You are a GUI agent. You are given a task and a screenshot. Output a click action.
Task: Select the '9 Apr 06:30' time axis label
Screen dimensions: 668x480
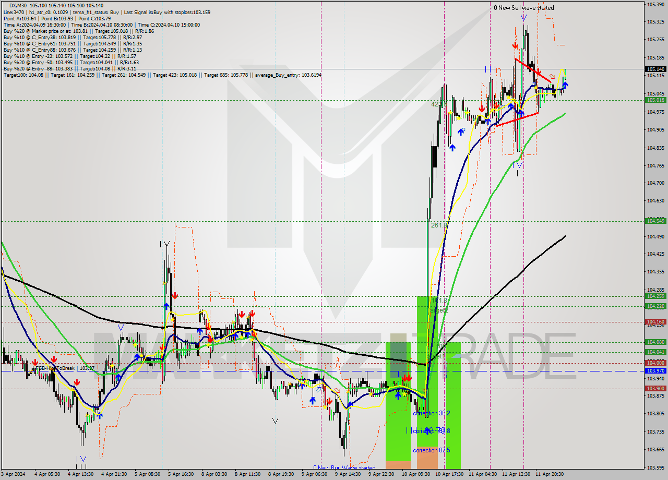pyautogui.click(x=314, y=474)
